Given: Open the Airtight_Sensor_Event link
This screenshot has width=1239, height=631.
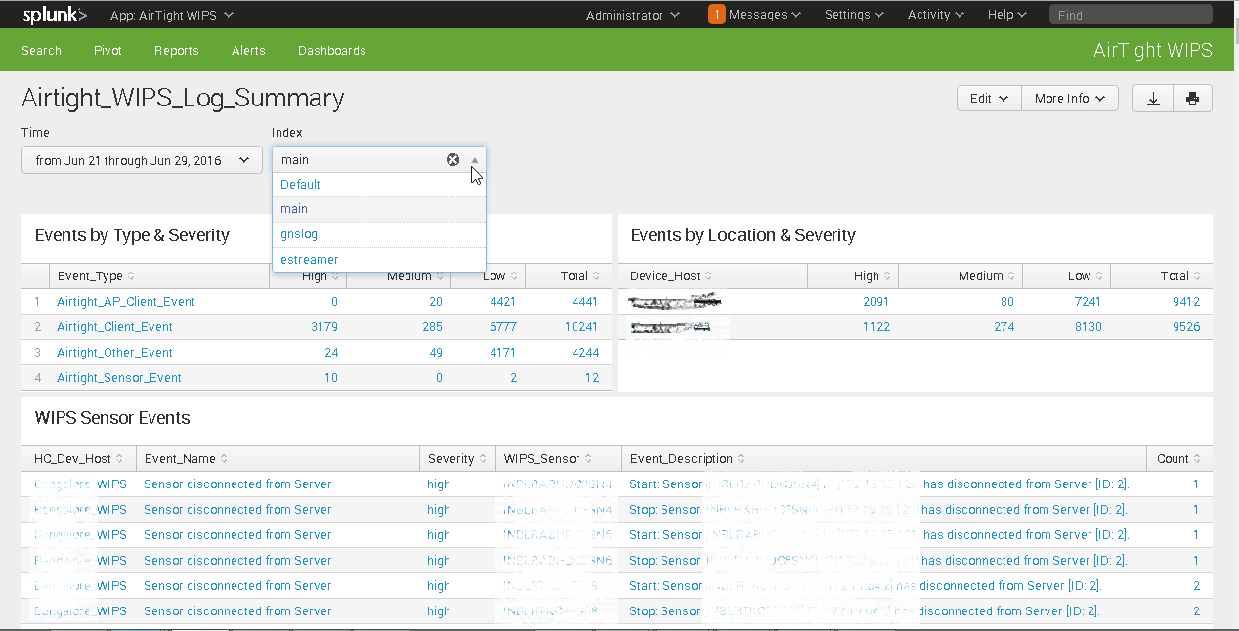Looking at the screenshot, I should click(x=118, y=377).
